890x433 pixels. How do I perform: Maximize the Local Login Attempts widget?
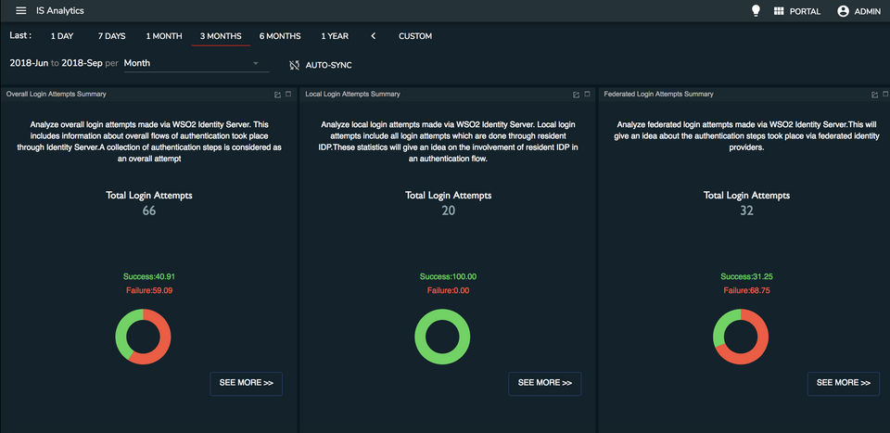587,95
